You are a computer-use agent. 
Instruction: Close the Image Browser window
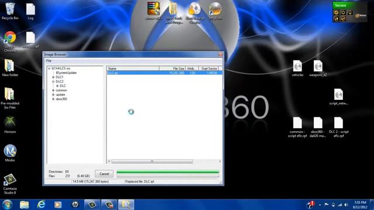pyautogui.click(x=220, y=54)
